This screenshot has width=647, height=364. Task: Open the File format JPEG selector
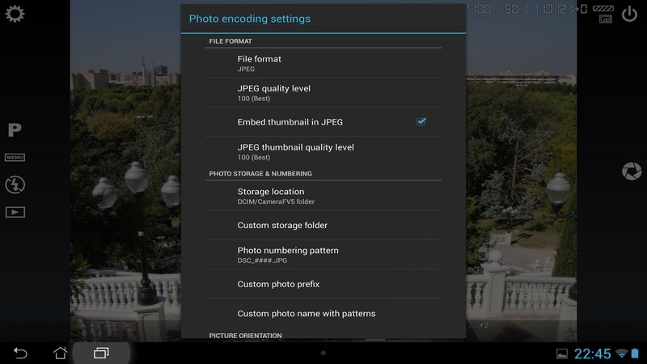click(323, 64)
